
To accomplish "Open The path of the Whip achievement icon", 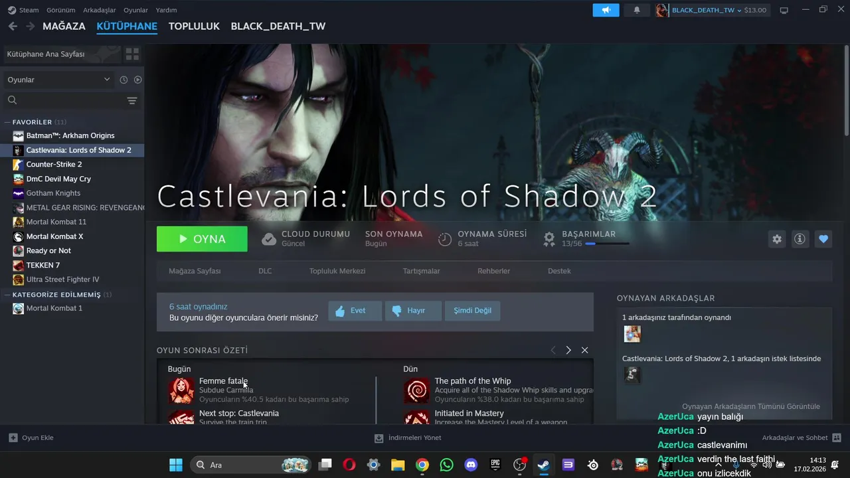I will 417,390.
